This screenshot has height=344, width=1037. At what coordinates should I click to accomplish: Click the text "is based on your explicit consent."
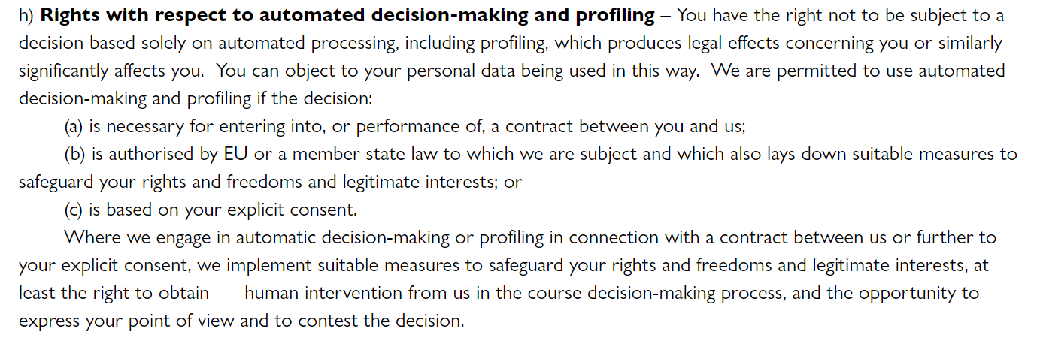(x=224, y=210)
